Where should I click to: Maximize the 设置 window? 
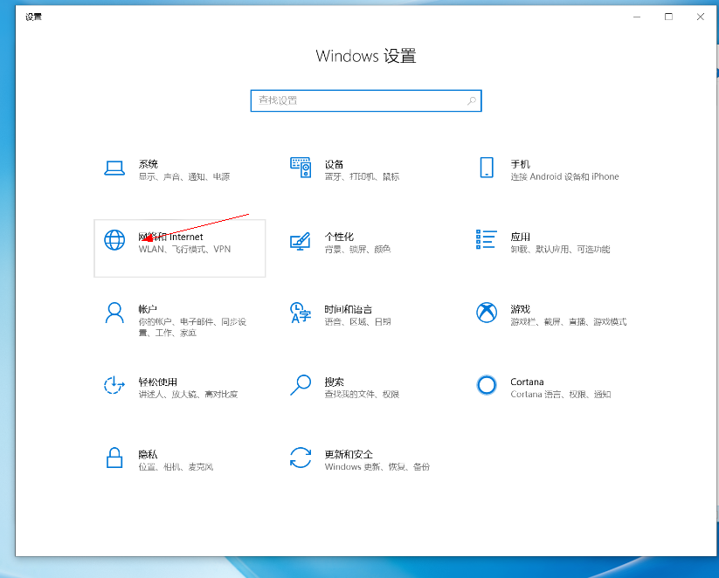point(668,17)
